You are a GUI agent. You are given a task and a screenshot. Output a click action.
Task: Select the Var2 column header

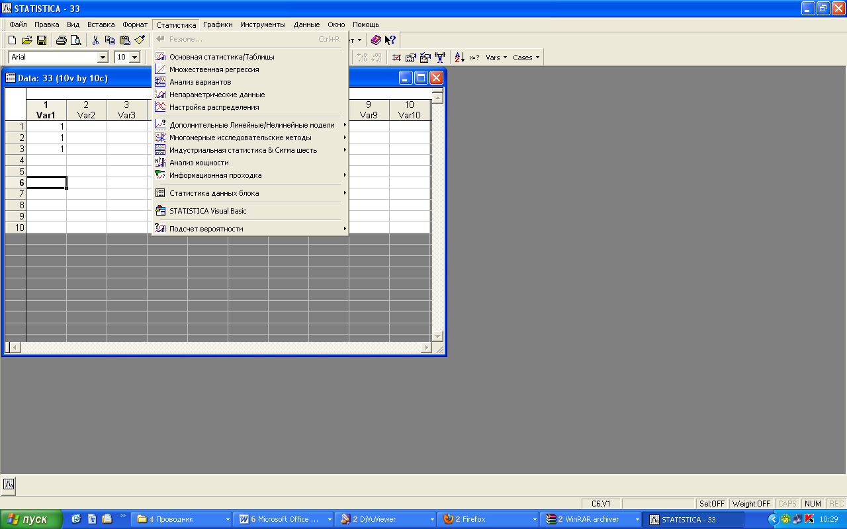(87, 110)
